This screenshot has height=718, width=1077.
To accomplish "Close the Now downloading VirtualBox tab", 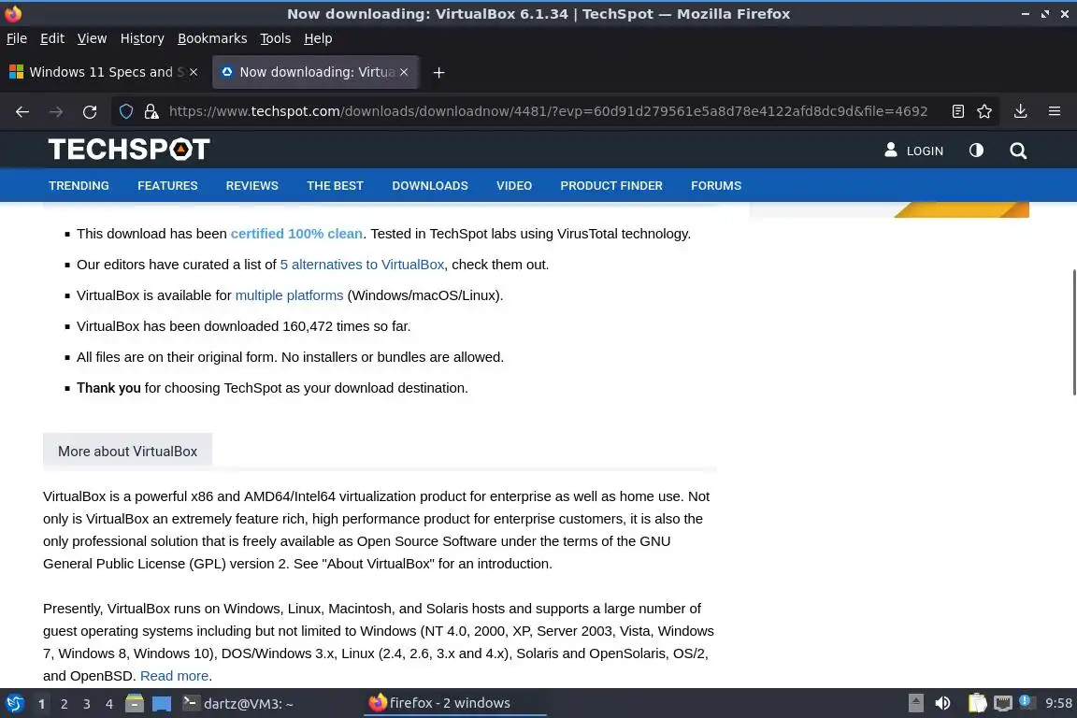I will 404,72.
